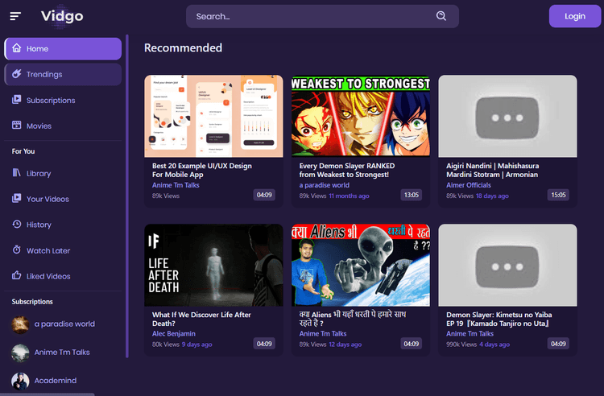Click a paradise world channel avatar
Image resolution: width=604 pixels, height=396 pixels.
pos(20,324)
